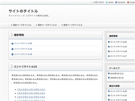The height and width of the screenshot is (101, 135).
Task: Click bullet icon of sidebar エントリタイトル17
Action: pos(109,56)
